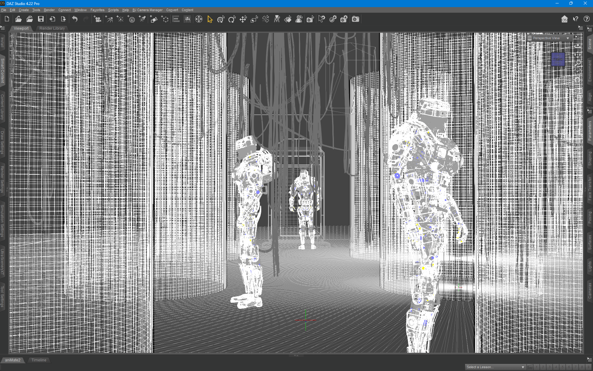Image resolution: width=593 pixels, height=371 pixels.
Task: Activate the Active Pose (bone) tool
Action: click(266, 19)
